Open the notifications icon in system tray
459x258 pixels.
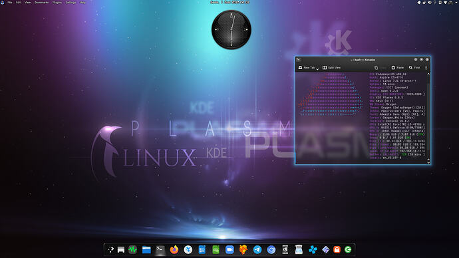(x=419, y=3)
